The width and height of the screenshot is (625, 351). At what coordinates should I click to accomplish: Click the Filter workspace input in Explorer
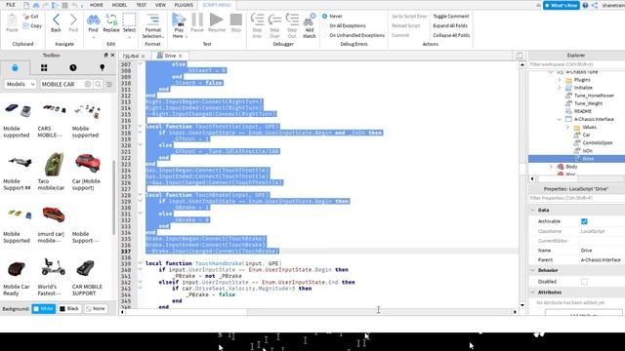point(576,64)
